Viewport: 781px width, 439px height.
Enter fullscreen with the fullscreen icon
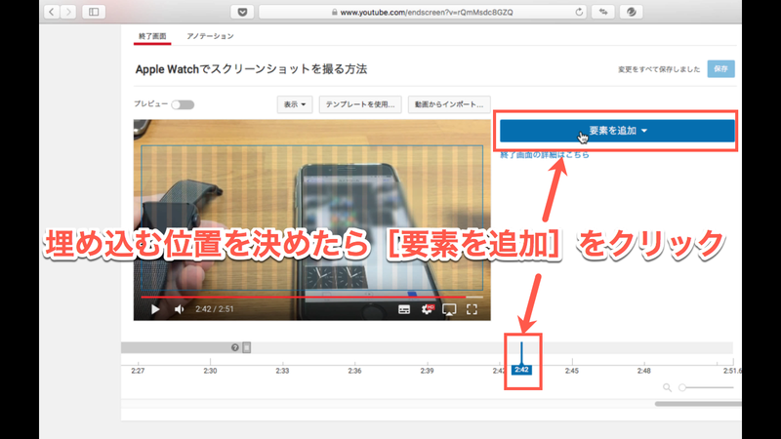[472, 309]
